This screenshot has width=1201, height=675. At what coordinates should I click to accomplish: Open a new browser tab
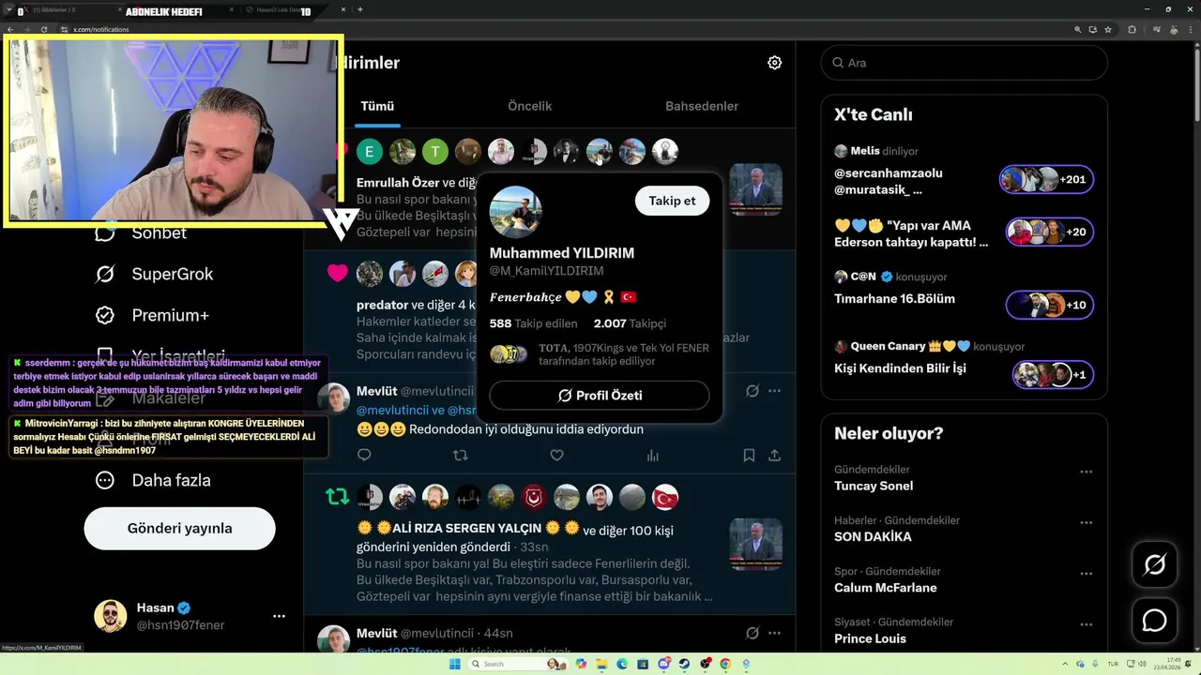click(x=360, y=9)
